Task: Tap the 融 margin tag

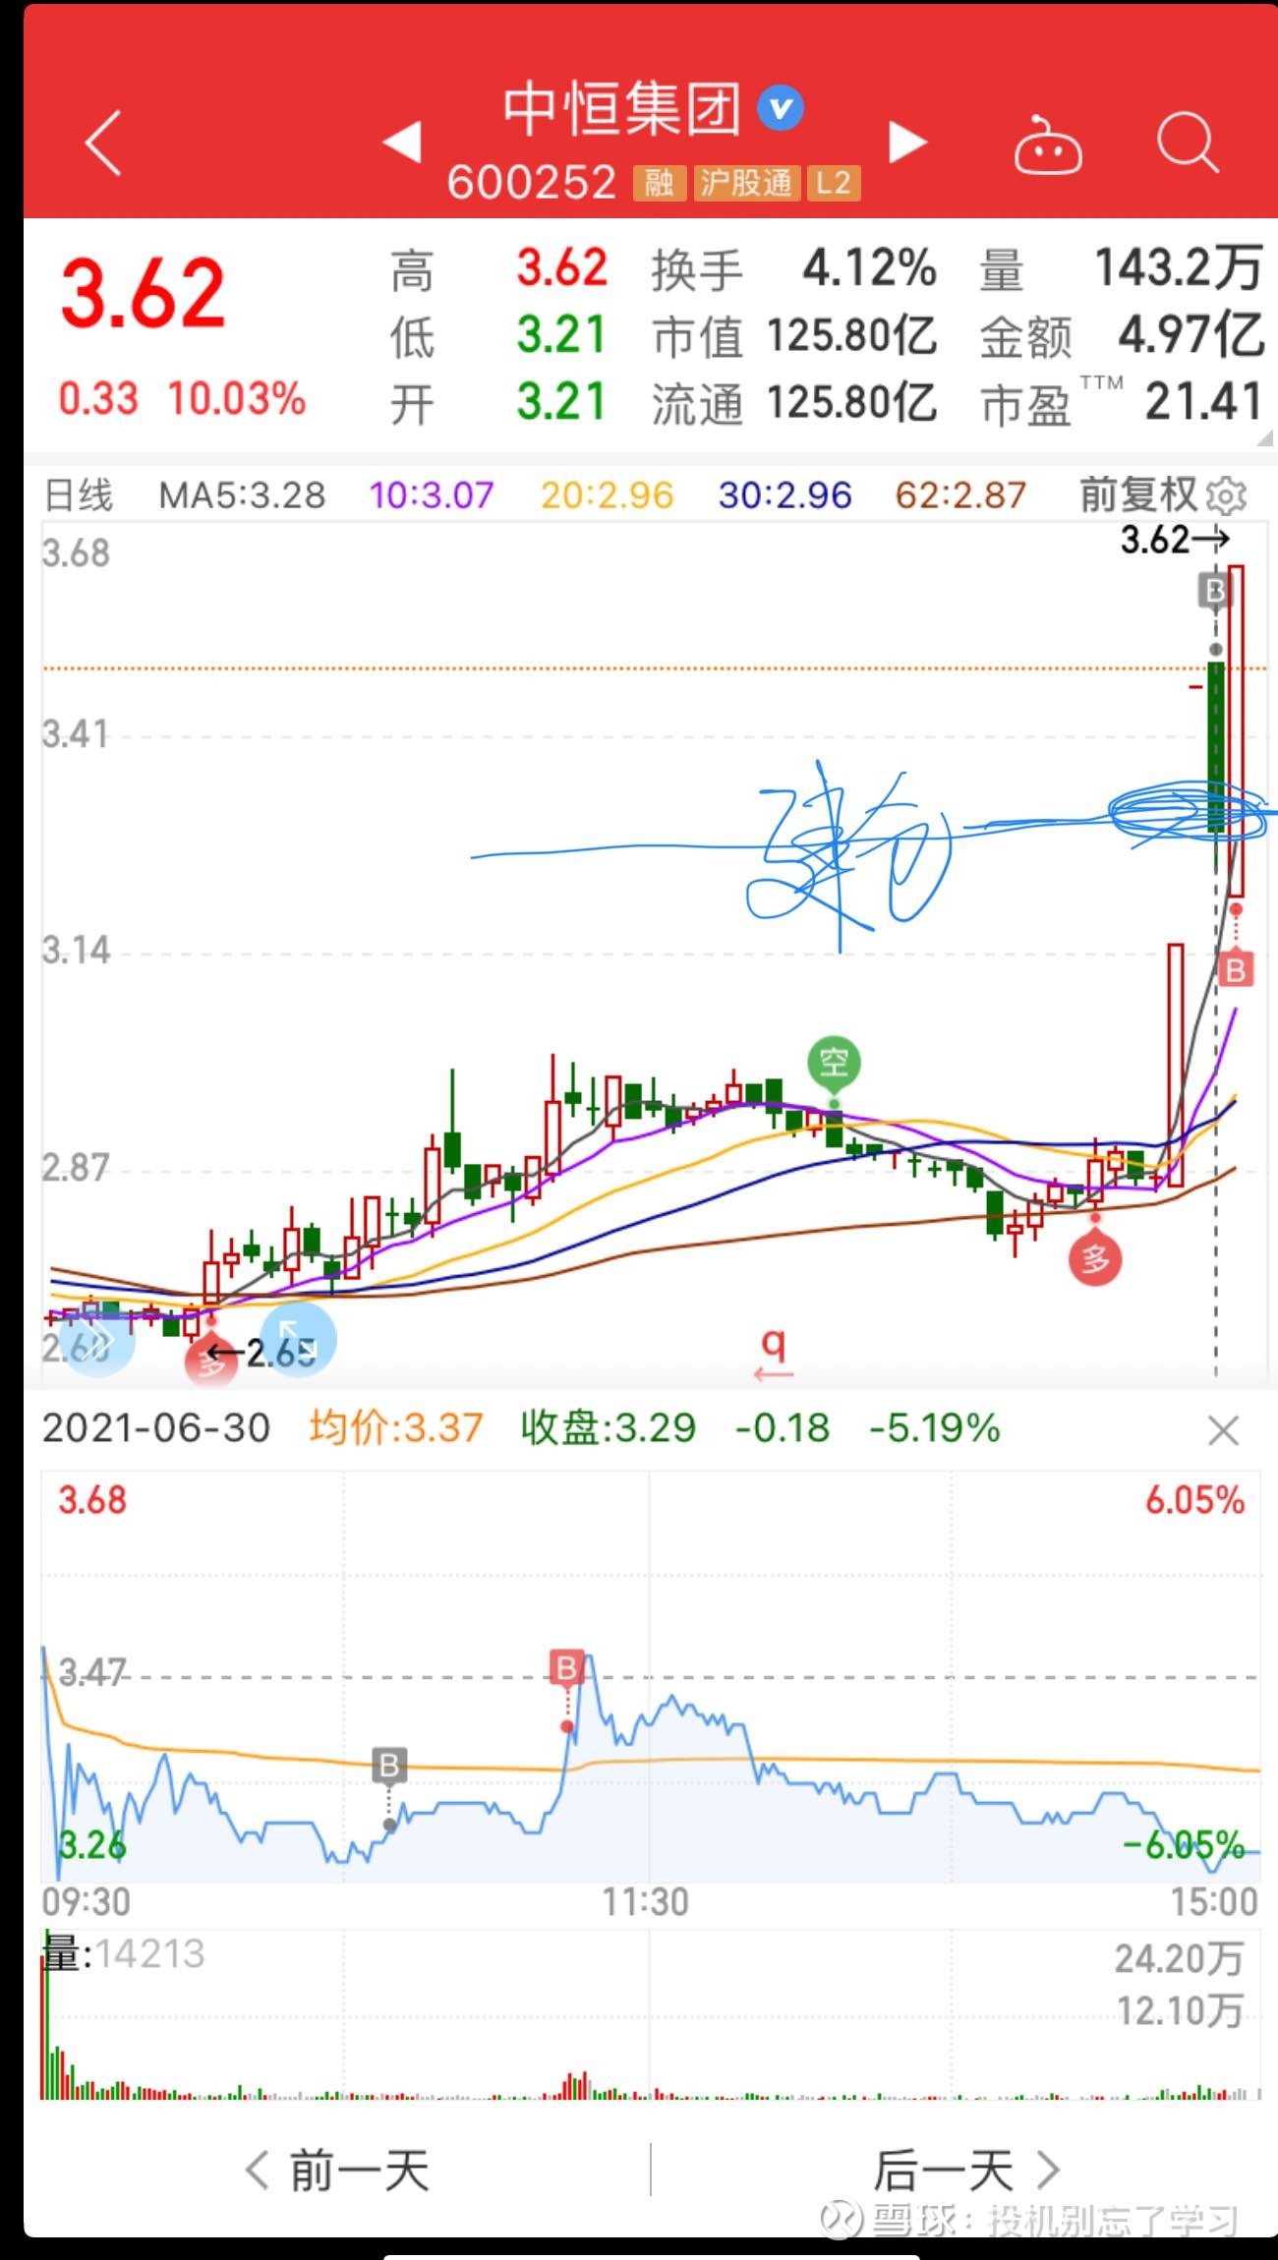Action: coord(659,183)
